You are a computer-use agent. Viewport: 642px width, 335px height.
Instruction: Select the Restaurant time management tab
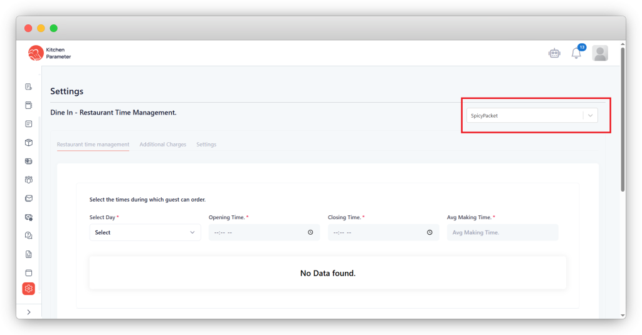[x=93, y=145]
